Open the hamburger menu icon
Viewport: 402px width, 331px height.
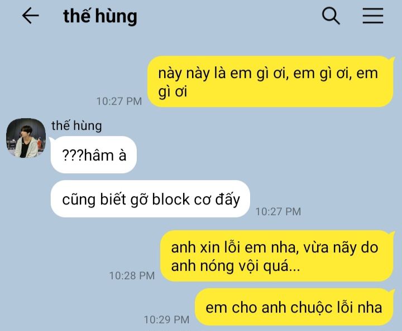point(373,16)
